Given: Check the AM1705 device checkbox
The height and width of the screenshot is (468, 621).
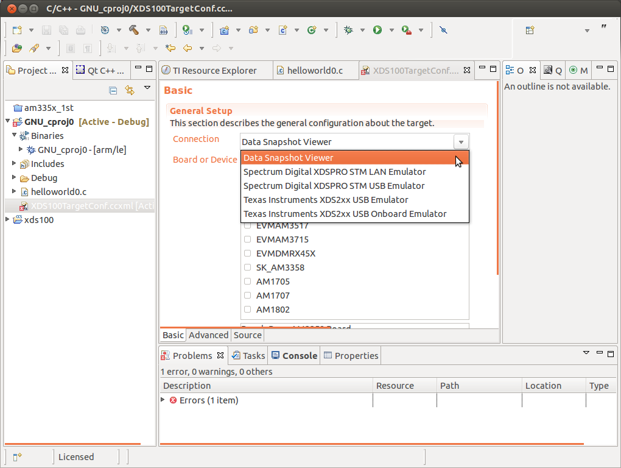Looking at the screenshot, I should (248, 282).
